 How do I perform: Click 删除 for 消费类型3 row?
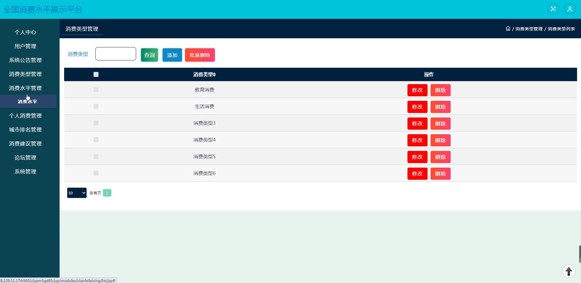click(x=441, y=124)
